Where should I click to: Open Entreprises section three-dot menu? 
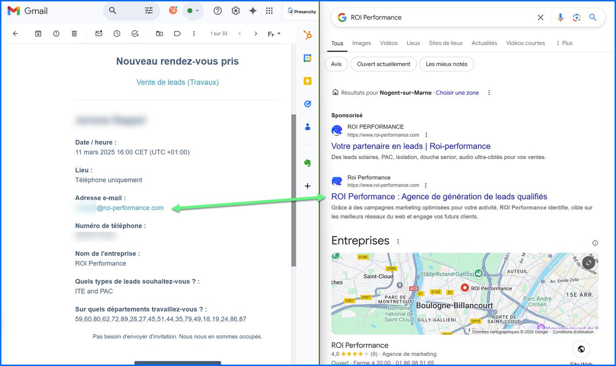point(398,241)
